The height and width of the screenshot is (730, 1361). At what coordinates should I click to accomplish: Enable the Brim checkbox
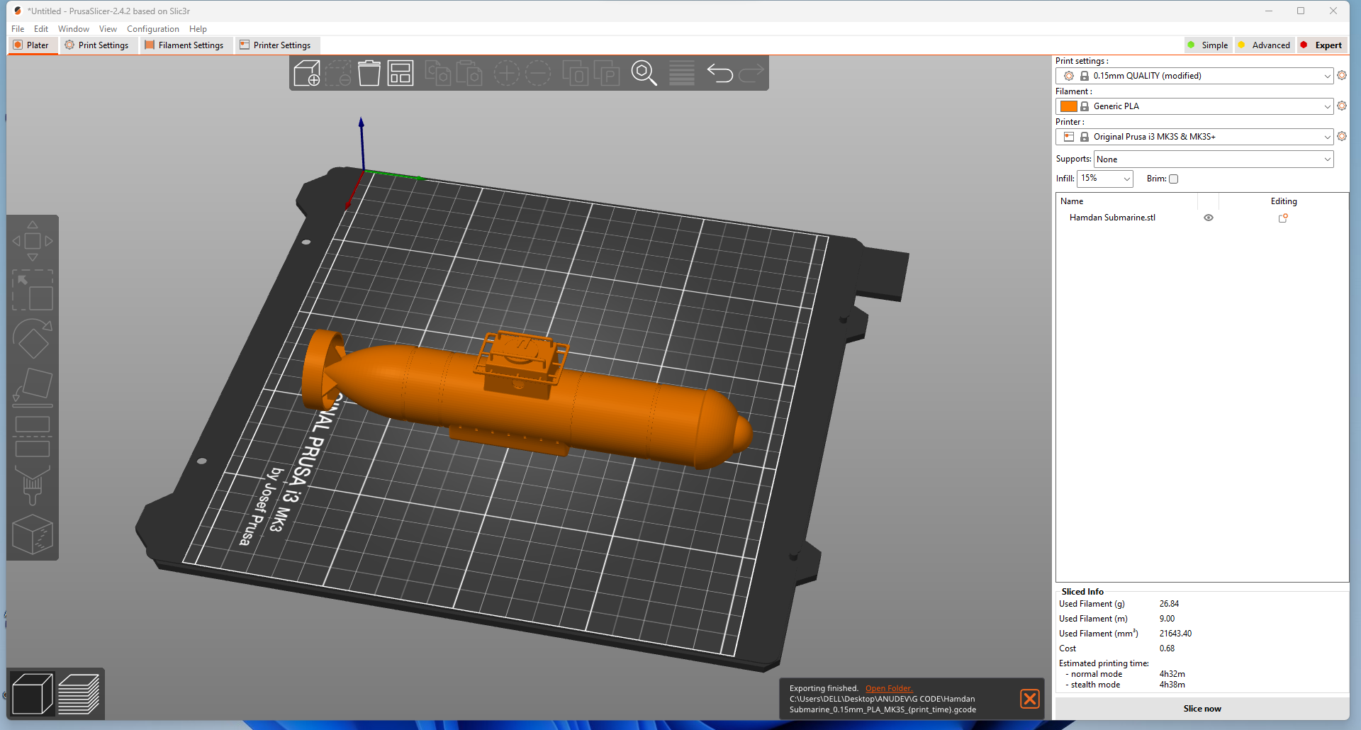coord(1173,179)
